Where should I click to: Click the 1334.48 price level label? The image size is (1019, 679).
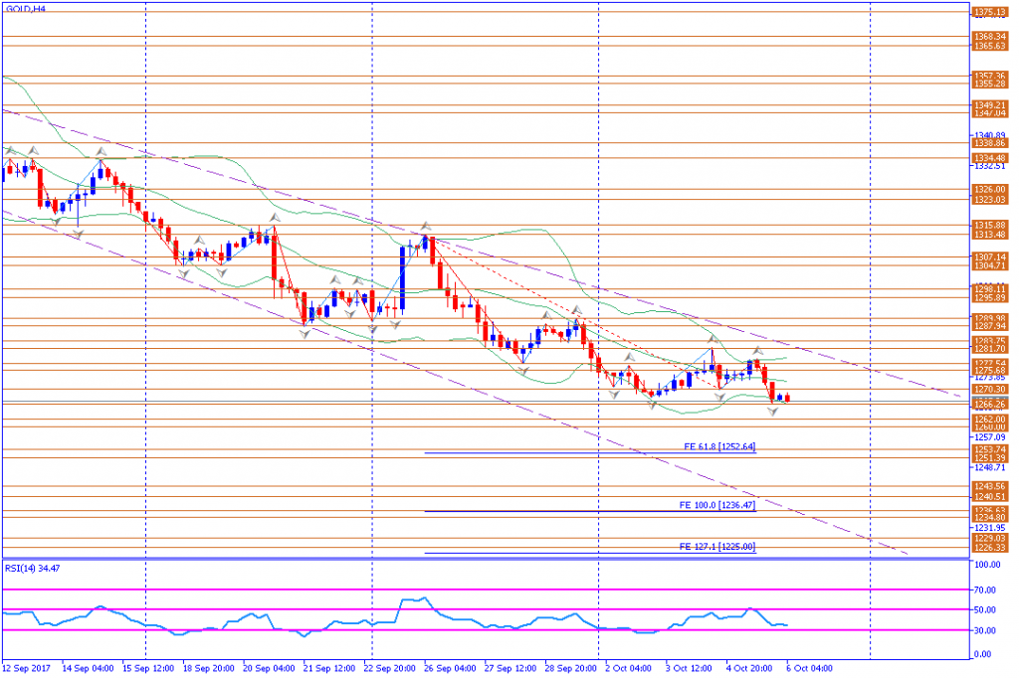point(990,158)
